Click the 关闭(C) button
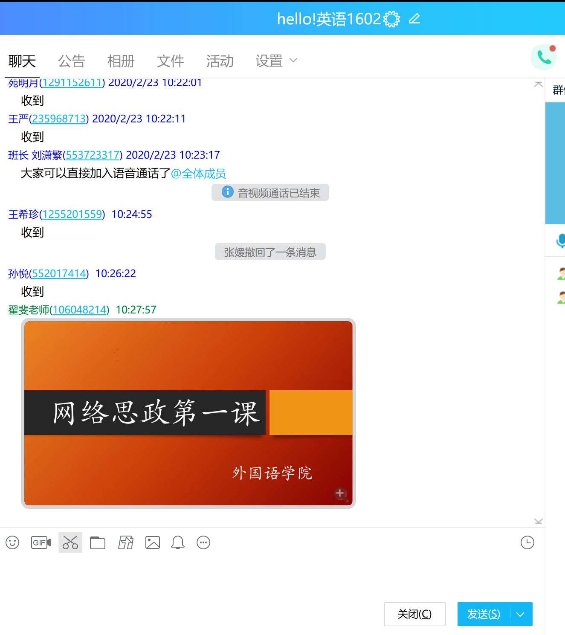Screen dimensions: 565x635 [x=414, y=614]
